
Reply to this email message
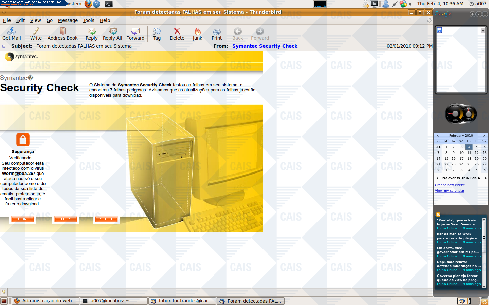click(91, 32)
